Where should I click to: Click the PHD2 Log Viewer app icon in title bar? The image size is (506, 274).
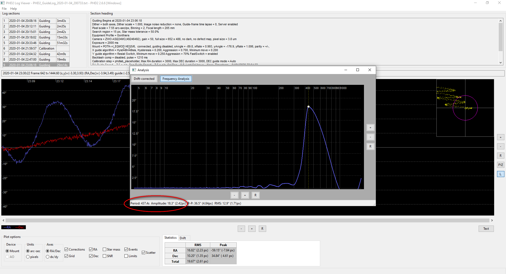point(3,3)
